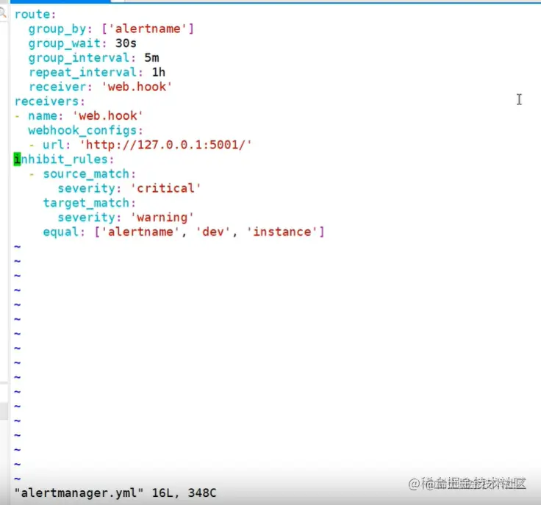Screen dimensions: 541x505
Task: Click the inhibit_rules key at the cursor
Action: coord(64,160)
